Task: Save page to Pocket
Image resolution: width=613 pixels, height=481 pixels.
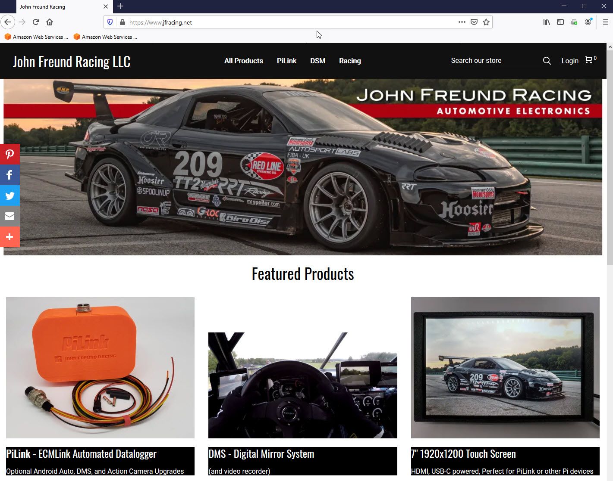Action: pos(474,22)
